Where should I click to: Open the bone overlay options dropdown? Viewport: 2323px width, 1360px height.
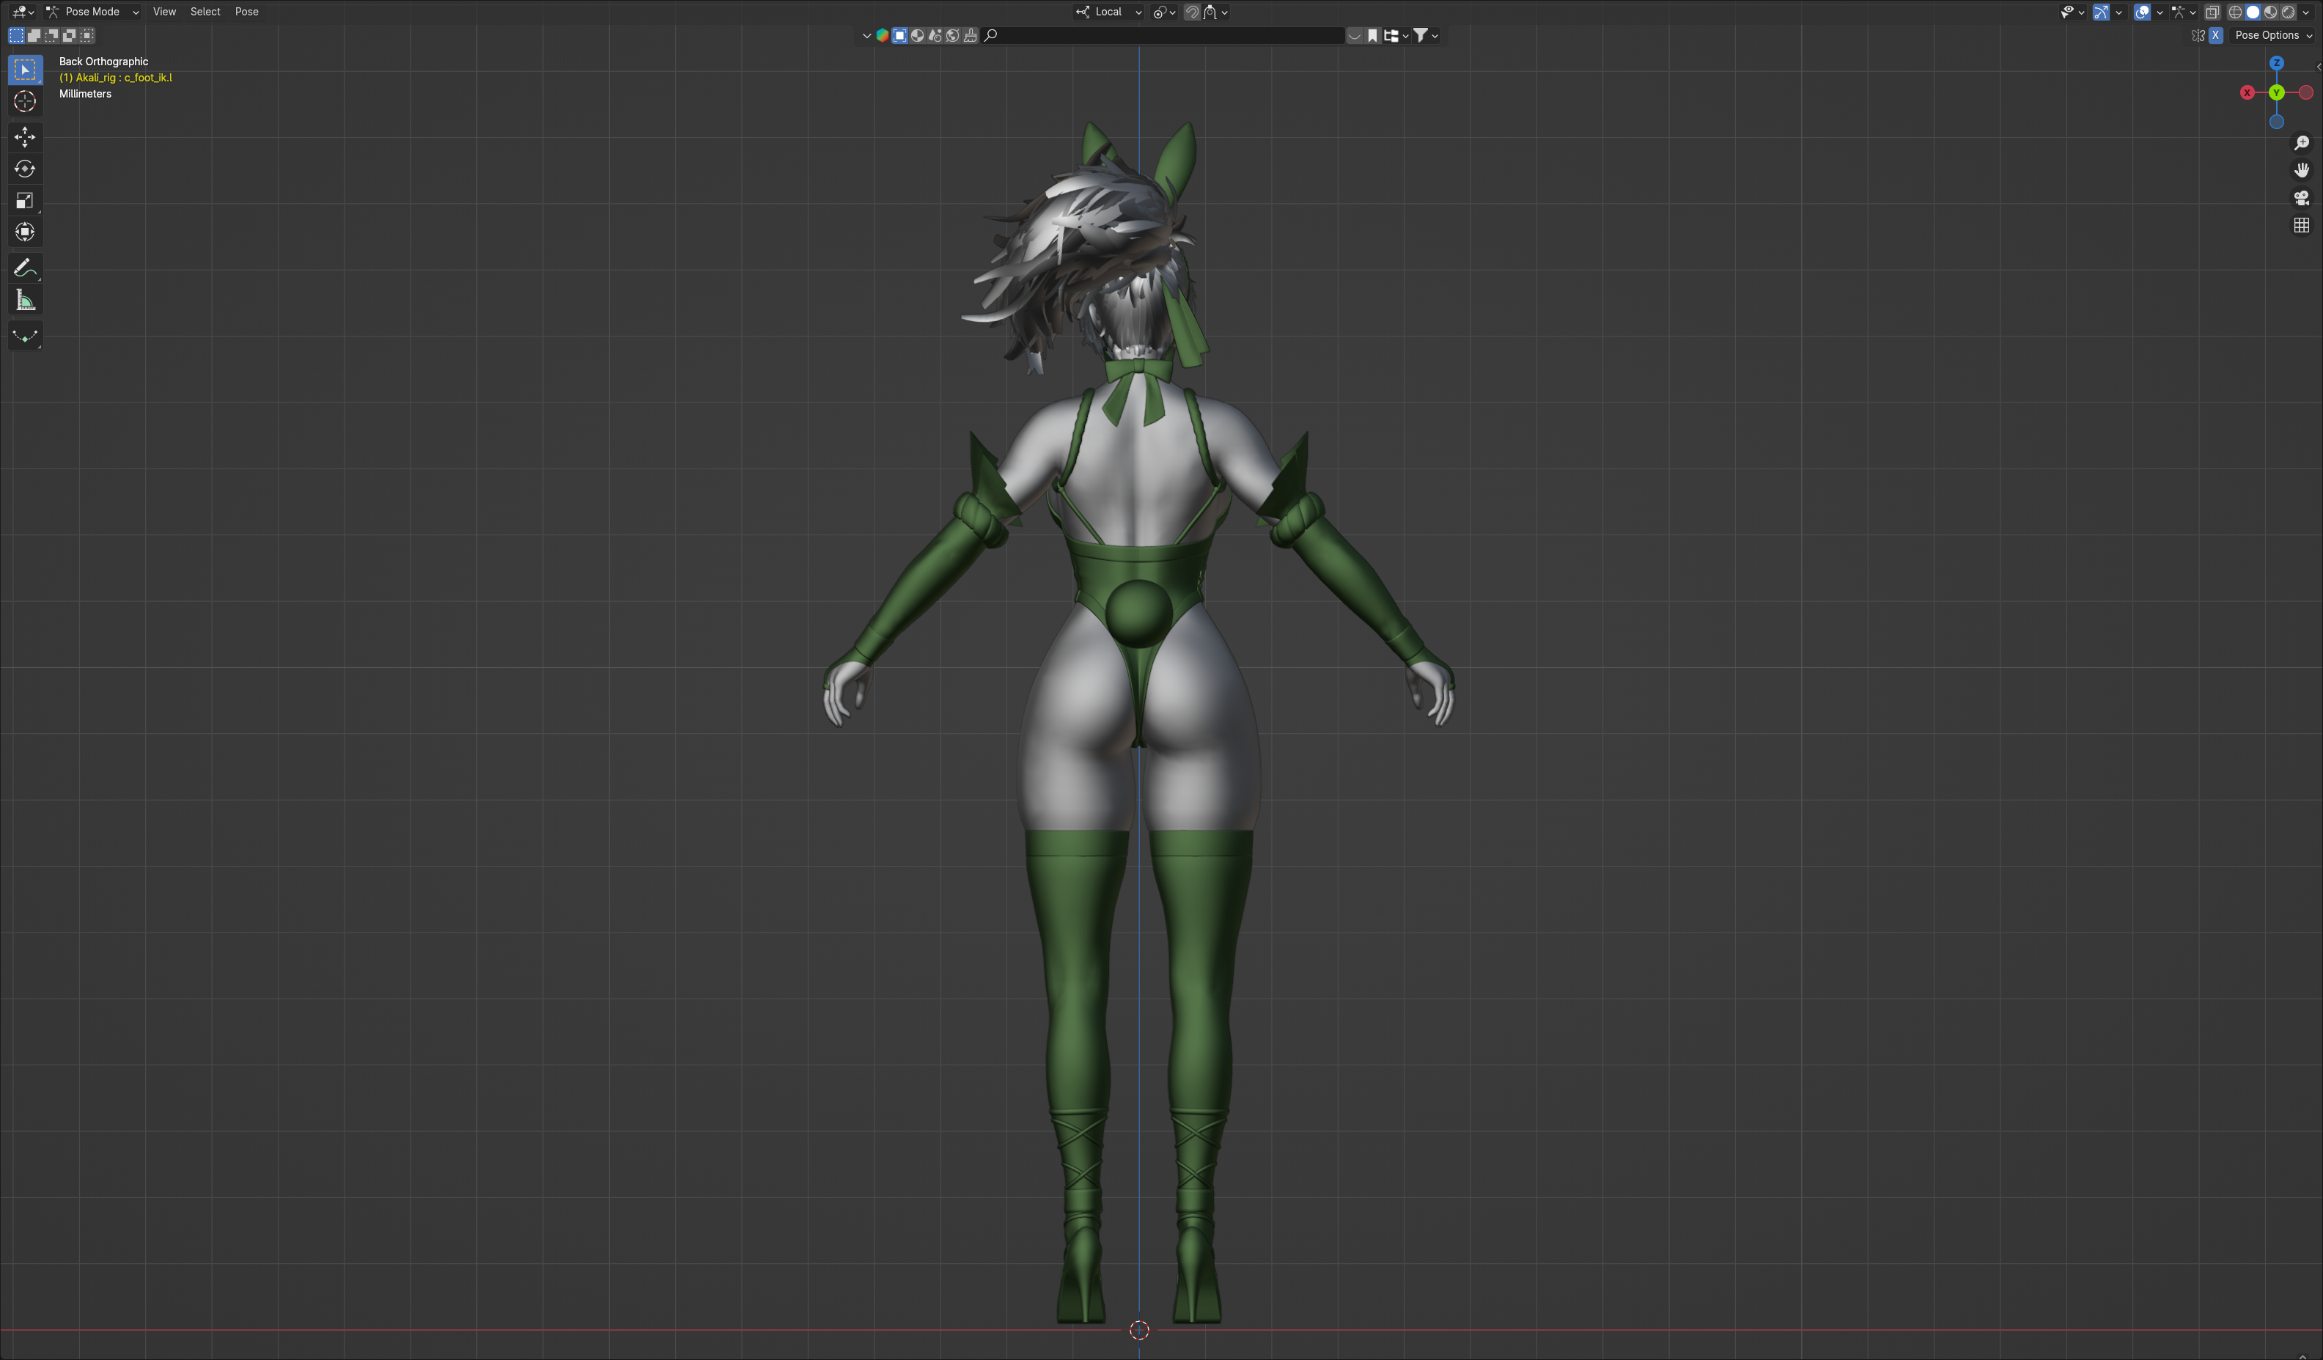point(2184,12)
